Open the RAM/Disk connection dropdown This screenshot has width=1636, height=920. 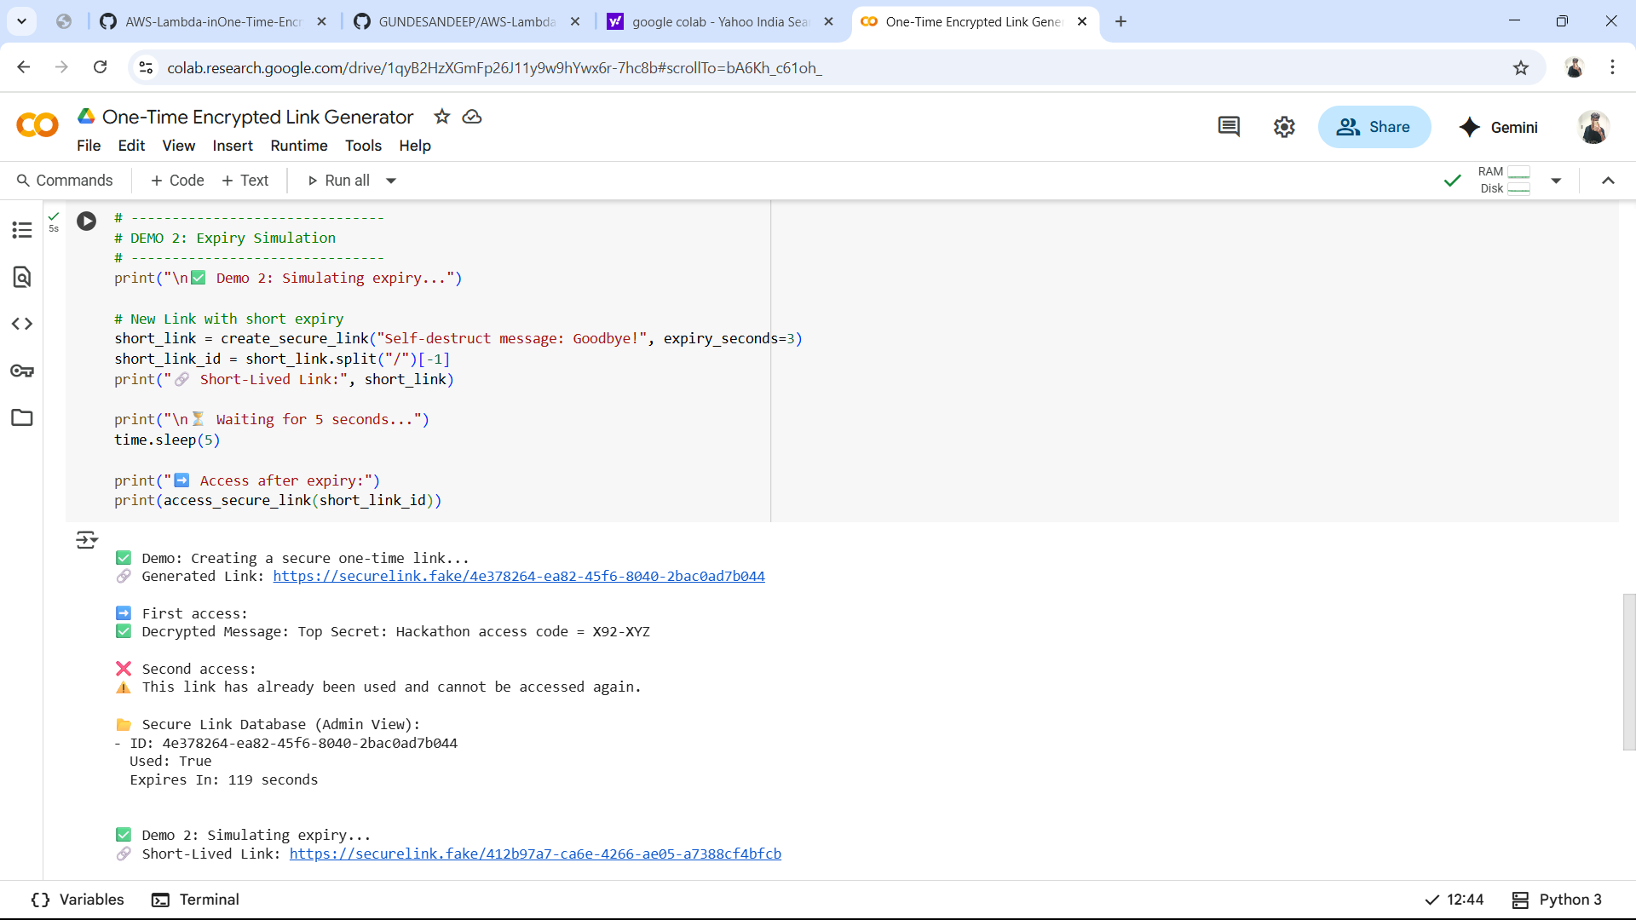click(x=1556, y=181)
